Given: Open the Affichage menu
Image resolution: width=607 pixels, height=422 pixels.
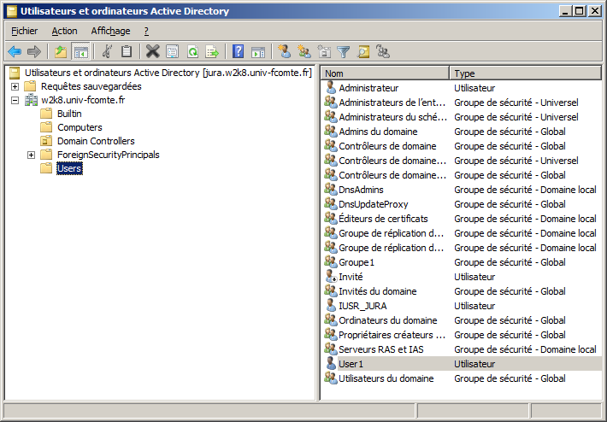Looking at the screenshot, I should click(x=110, y=31).
